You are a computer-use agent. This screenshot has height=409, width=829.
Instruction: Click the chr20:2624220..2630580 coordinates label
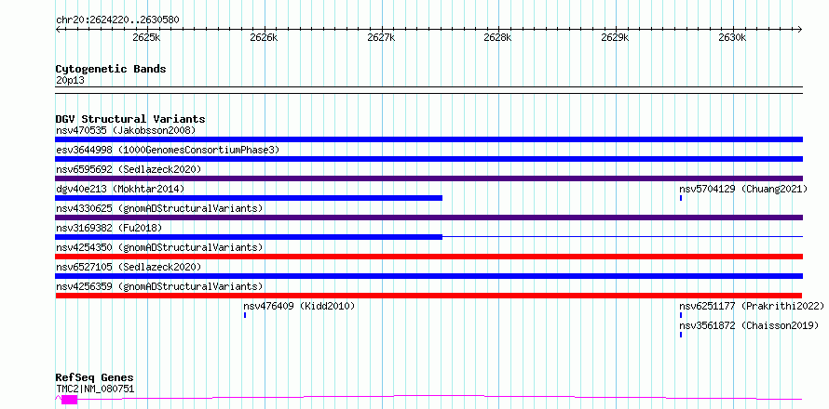117,20
